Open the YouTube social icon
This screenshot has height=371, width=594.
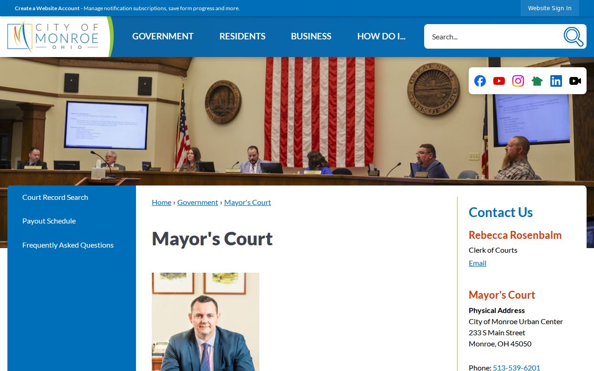pos(499,81)
